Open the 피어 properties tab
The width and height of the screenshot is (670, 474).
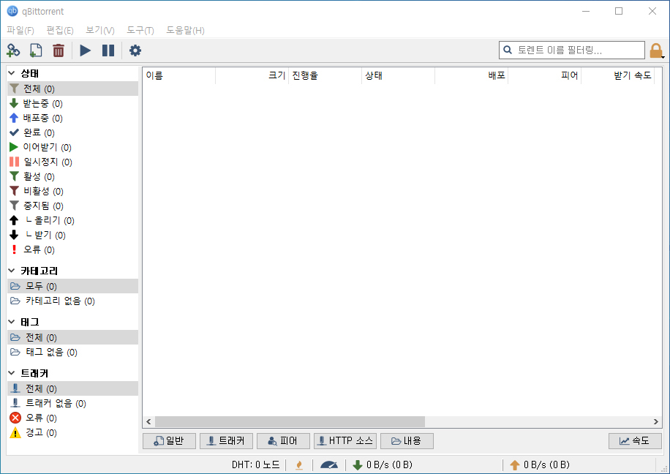click(283, 440)
